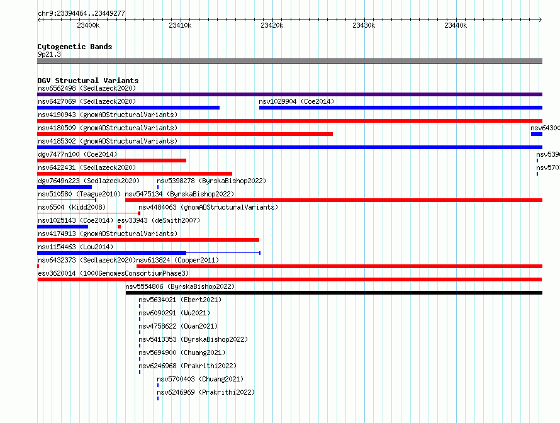Open nsv4180509 (gnomADStructuralVariants) label
This screenshot has width=560, height=423.
pyautogui.click(x=108, y=128)
